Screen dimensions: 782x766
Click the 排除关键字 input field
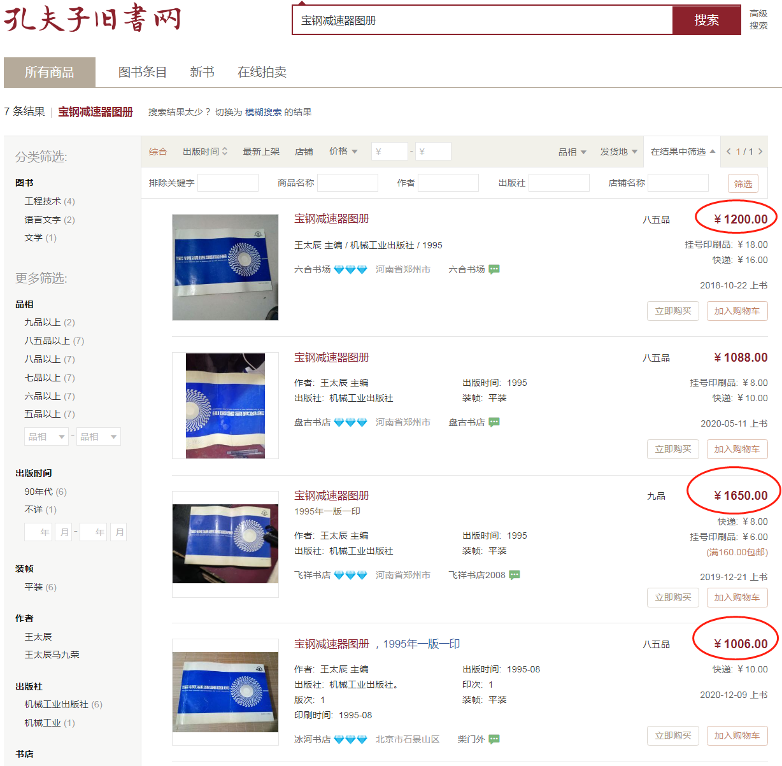[228, 183]
